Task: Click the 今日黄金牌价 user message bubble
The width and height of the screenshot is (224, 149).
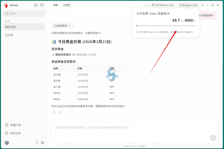Action: click(x=207, y=15)
